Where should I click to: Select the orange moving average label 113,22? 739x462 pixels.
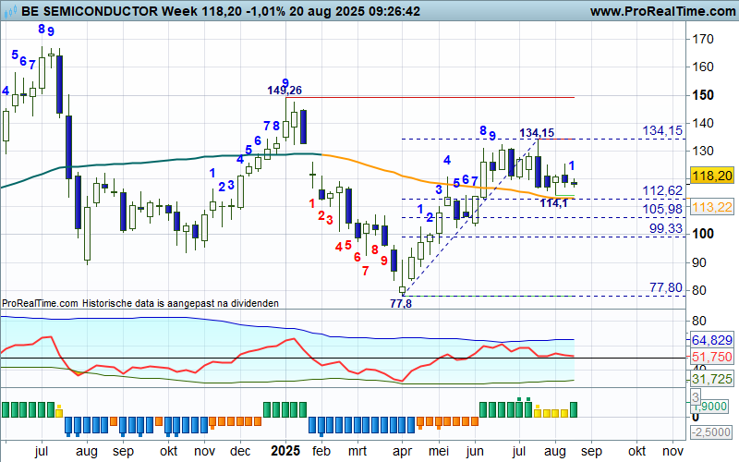click(x=711, y=207)
